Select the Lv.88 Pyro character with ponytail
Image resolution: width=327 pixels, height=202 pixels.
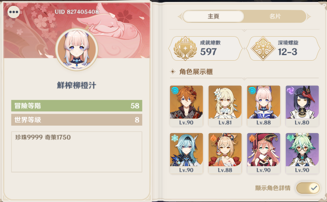coord(225,154)
